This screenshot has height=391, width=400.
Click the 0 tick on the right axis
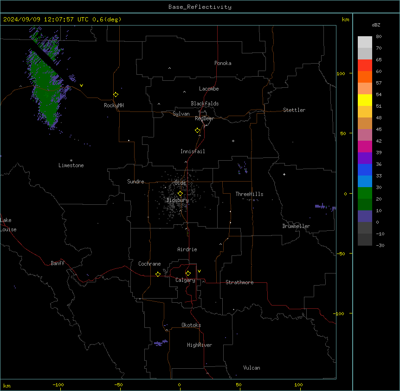345,194
